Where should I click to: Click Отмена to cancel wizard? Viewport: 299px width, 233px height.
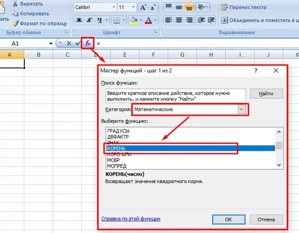pos(266,219)
